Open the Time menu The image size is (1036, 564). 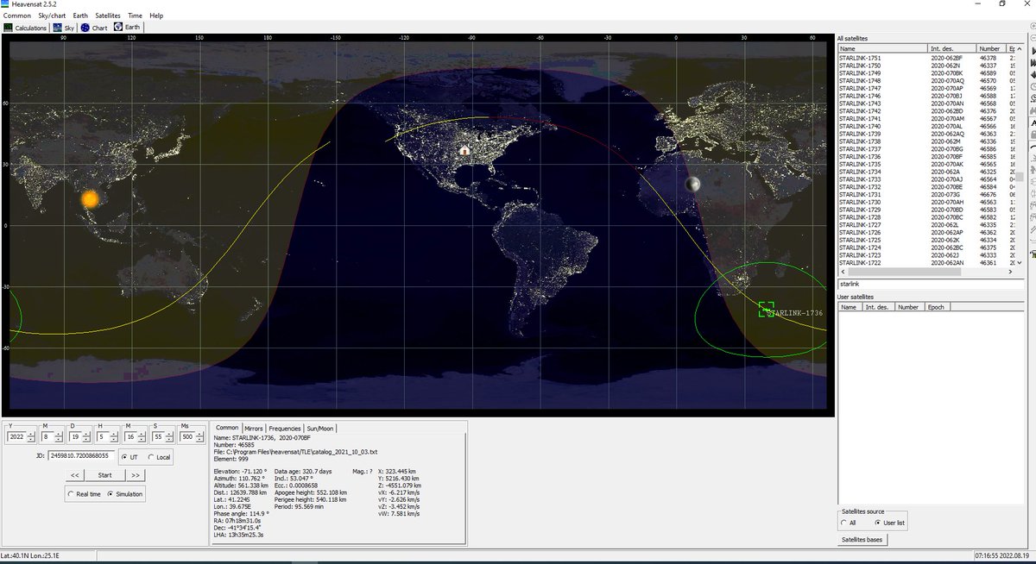[x=135, y=16]
